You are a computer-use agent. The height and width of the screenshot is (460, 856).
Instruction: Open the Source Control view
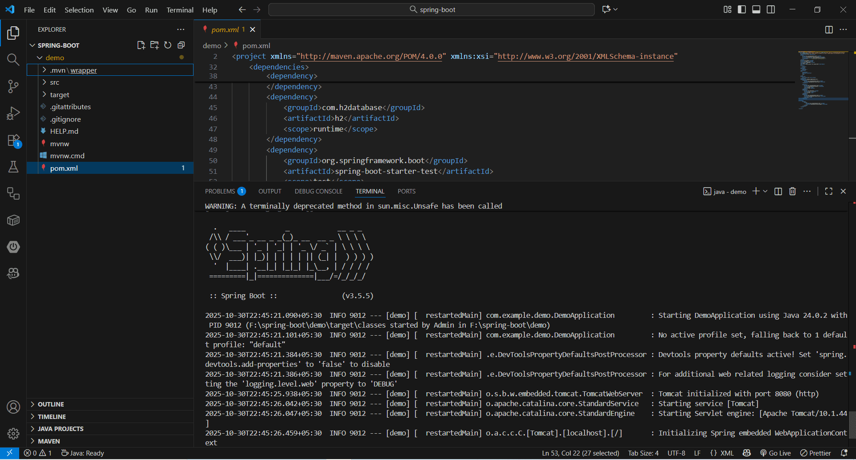(13, 86)
